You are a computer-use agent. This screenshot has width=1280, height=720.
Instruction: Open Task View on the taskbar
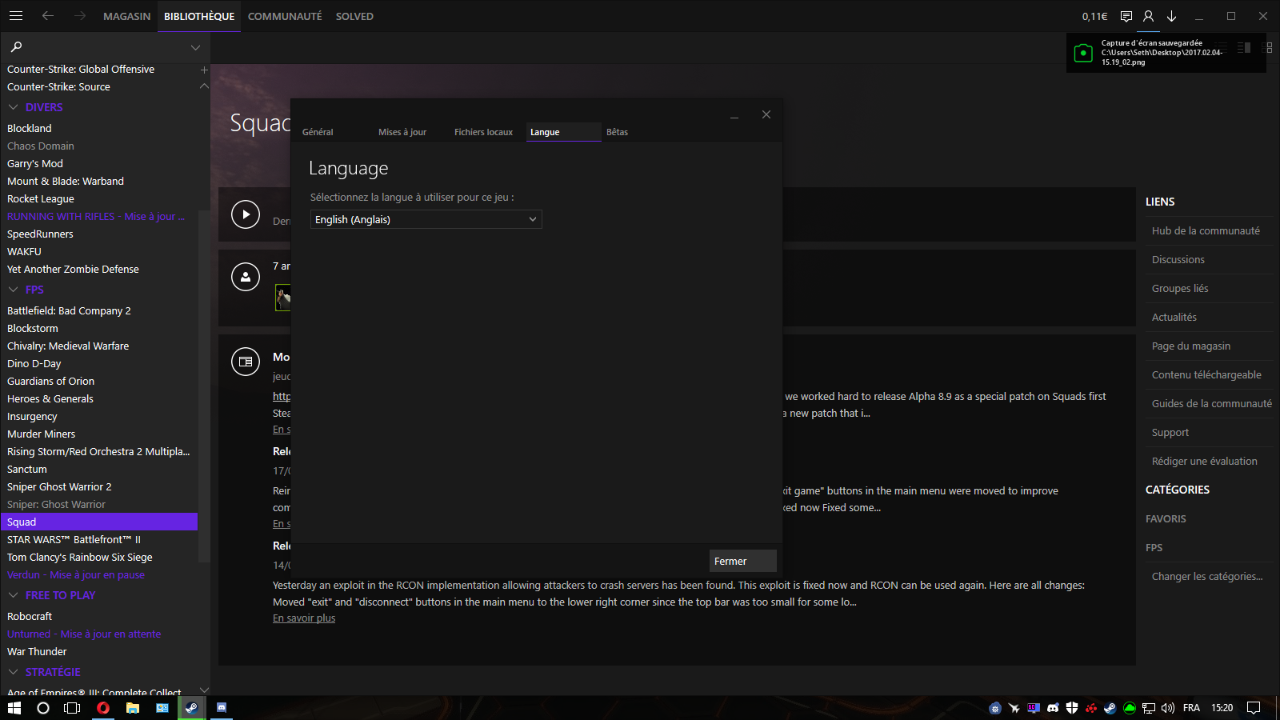coord(72,708)
